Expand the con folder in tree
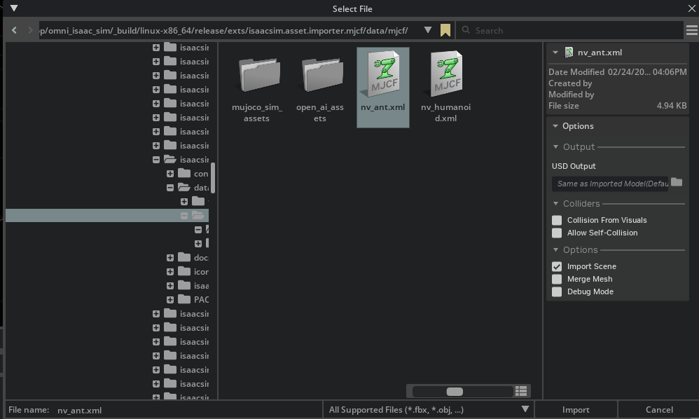699x419 pixels. click(169, 173)
